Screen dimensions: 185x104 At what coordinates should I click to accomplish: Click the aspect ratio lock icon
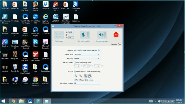coord(67,35)
